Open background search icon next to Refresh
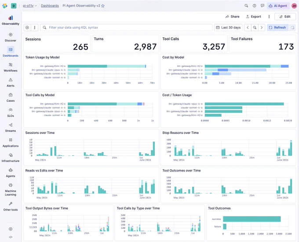Viewport: 299px width, 242px height. click(x=292, y=28)
